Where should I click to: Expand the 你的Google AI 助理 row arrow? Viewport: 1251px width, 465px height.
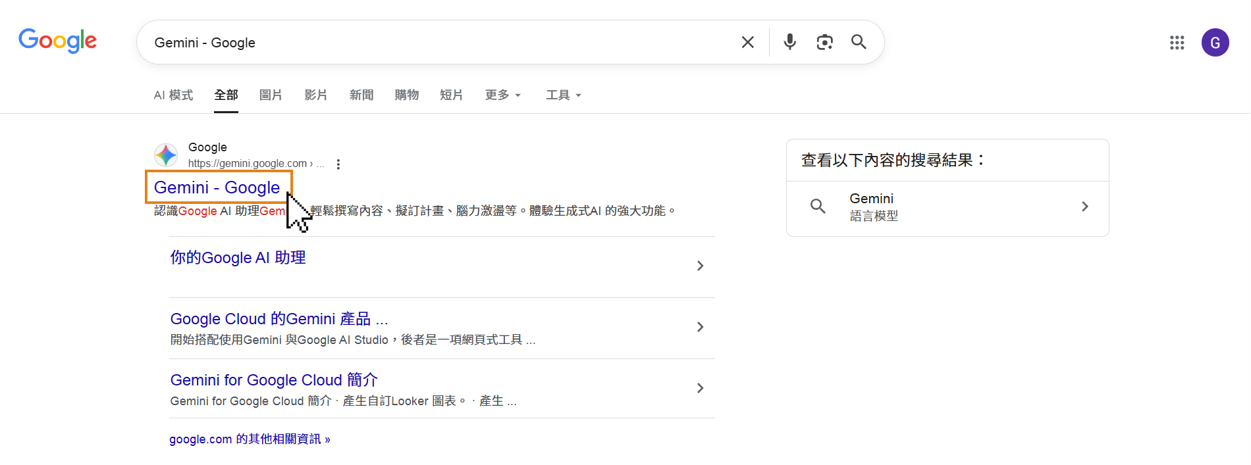coord(700,266)
